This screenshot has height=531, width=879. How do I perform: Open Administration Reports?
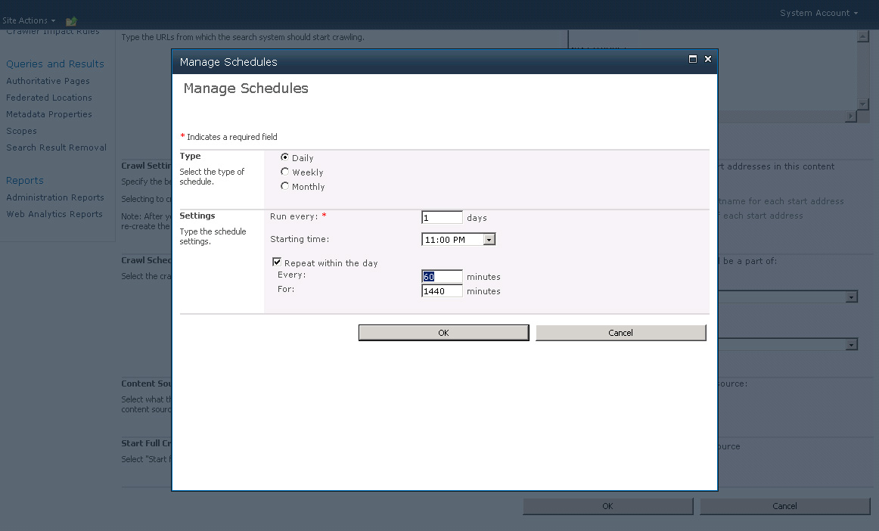55,197
